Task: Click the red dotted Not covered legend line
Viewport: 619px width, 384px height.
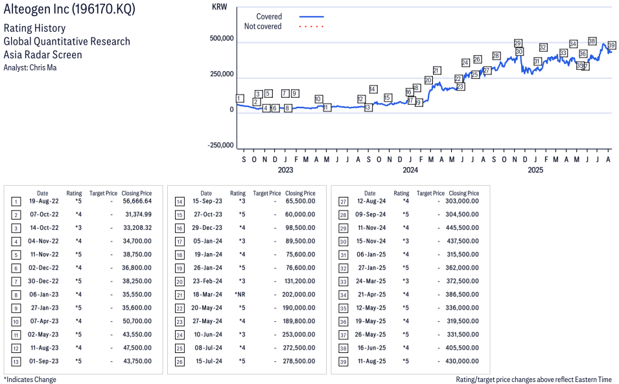Action: (x=312, y=27)
